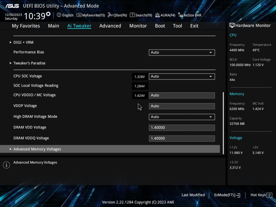Select the Ai Tweaker tab

coord(79,26)
